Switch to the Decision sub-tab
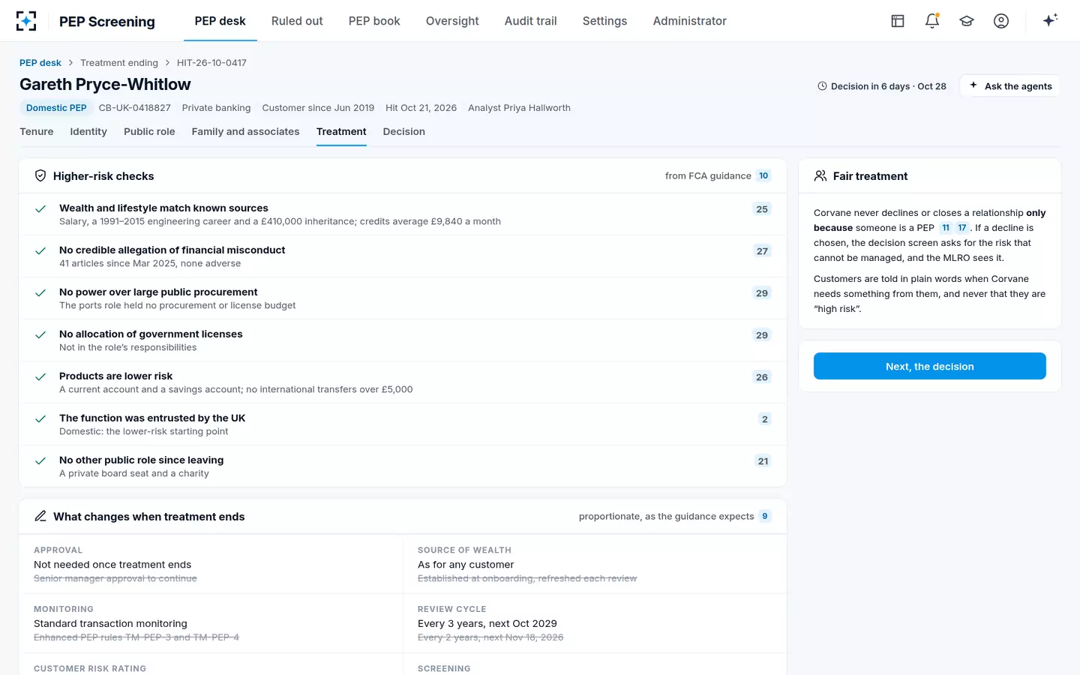This screenshot has width=1080, height=675. 404,131
